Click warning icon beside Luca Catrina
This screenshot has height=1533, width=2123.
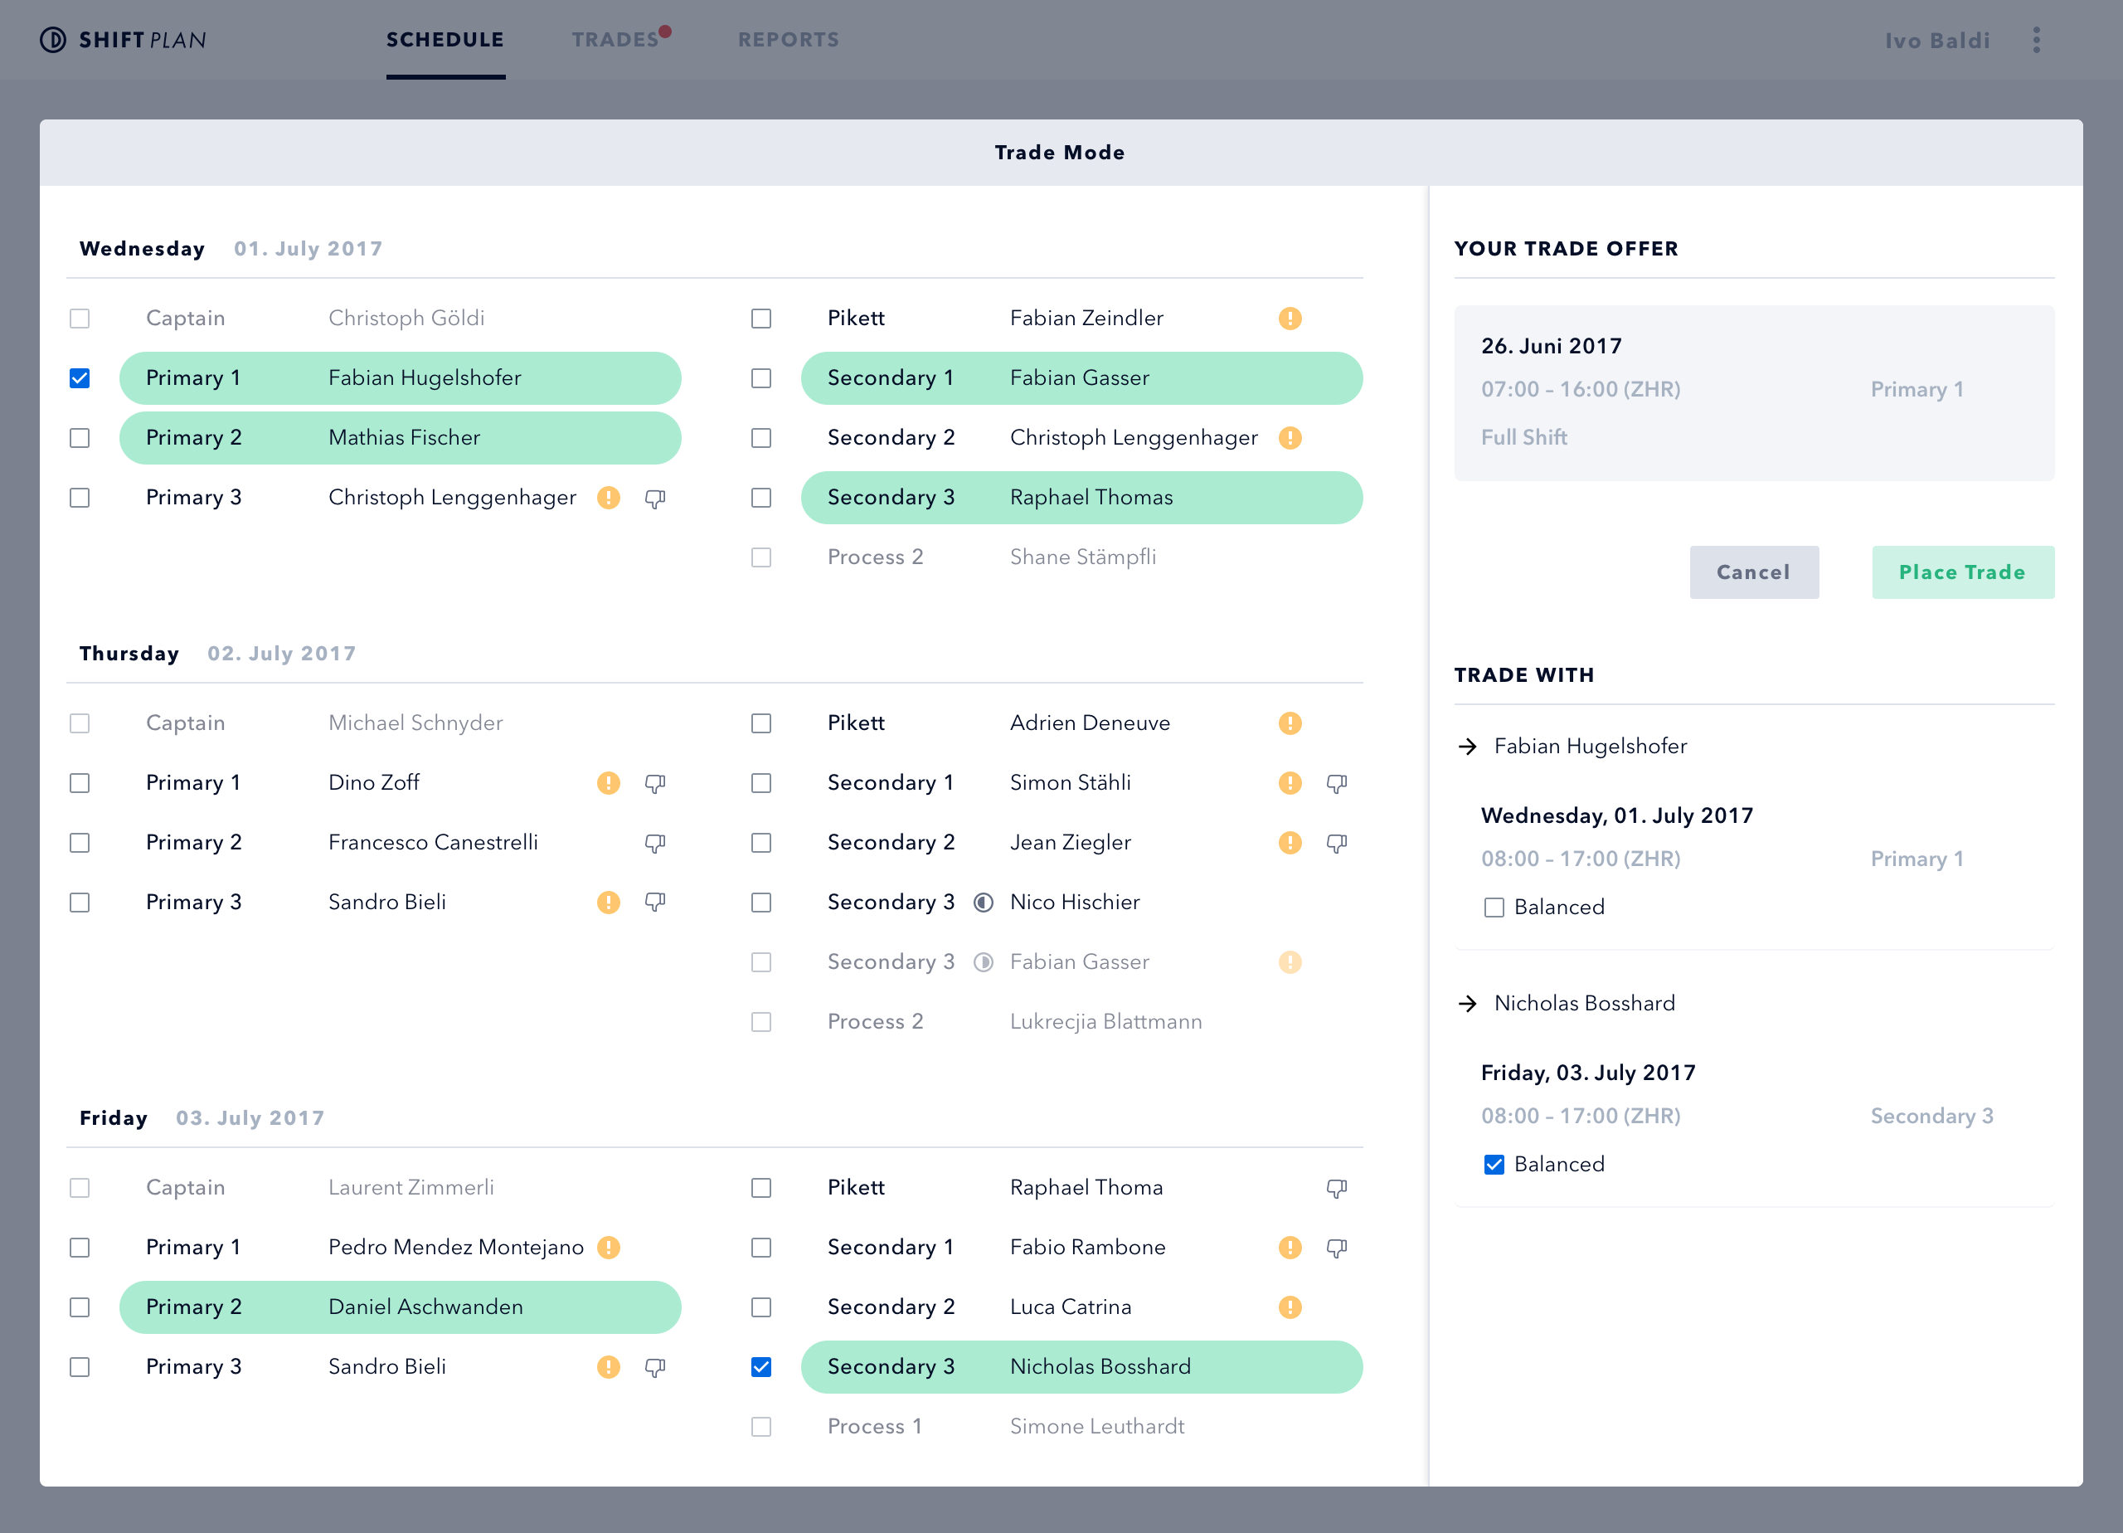point(1290,1307)
